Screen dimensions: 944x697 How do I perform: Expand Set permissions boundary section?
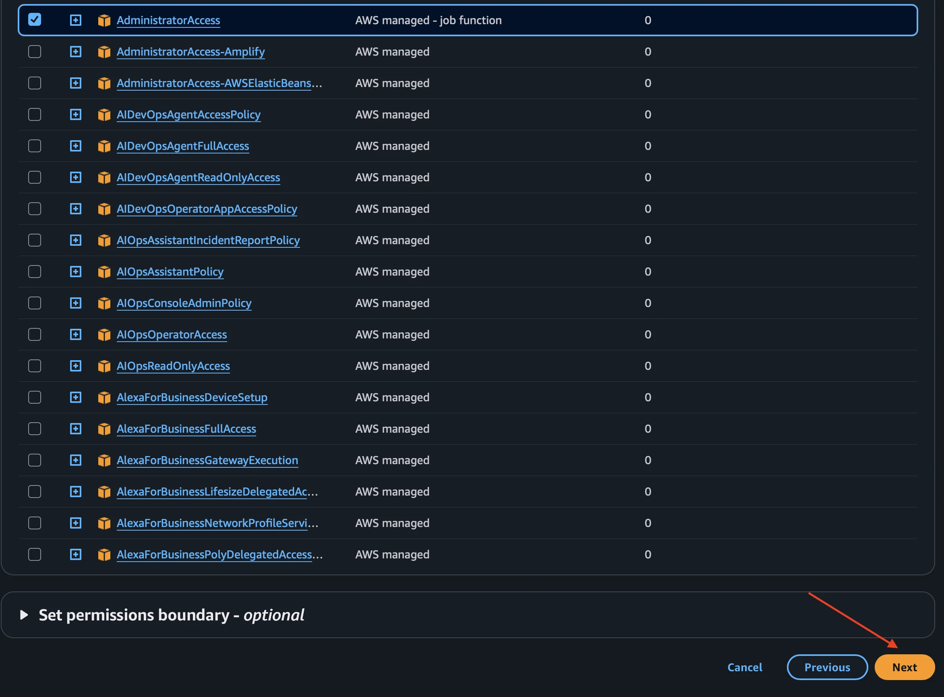click(24, 615)
